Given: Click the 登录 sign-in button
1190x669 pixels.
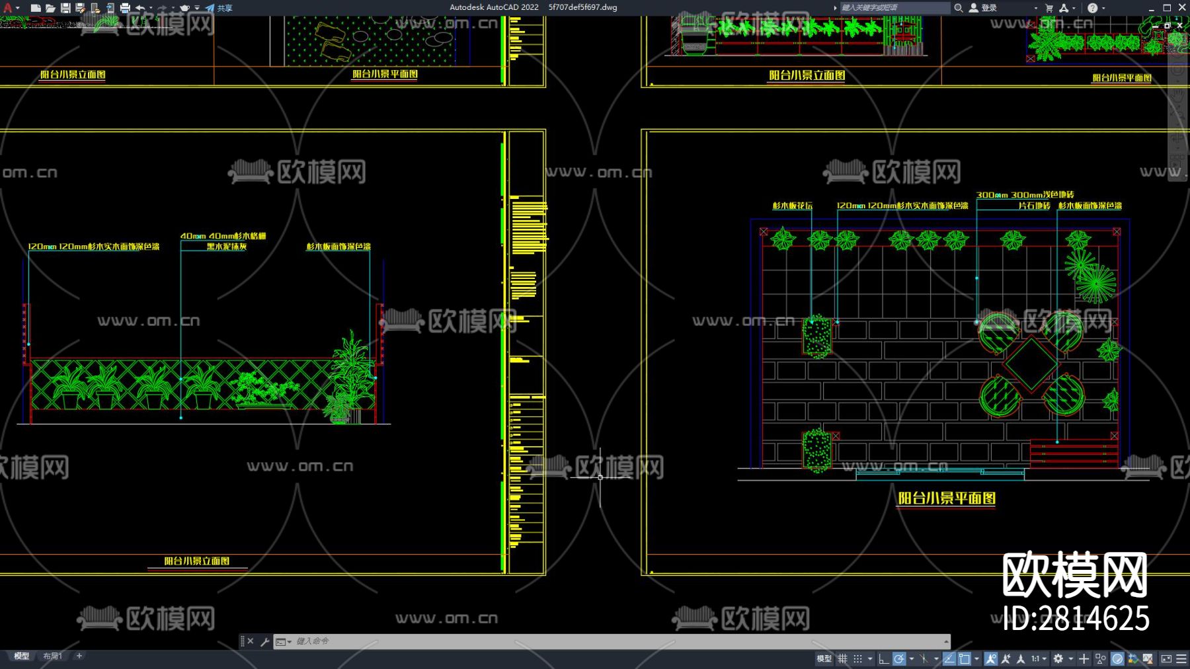Looking at the screenshot, I should click(x=984, y=8).
